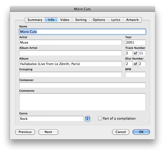Focus the empty Grouping field

70,75
